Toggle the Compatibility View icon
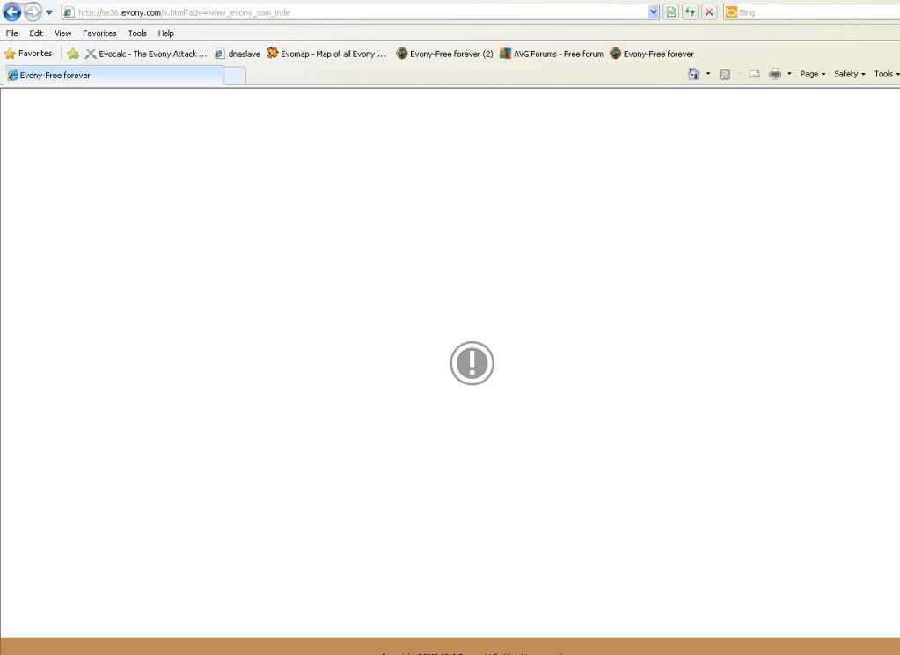 click(x=672, y=12)
